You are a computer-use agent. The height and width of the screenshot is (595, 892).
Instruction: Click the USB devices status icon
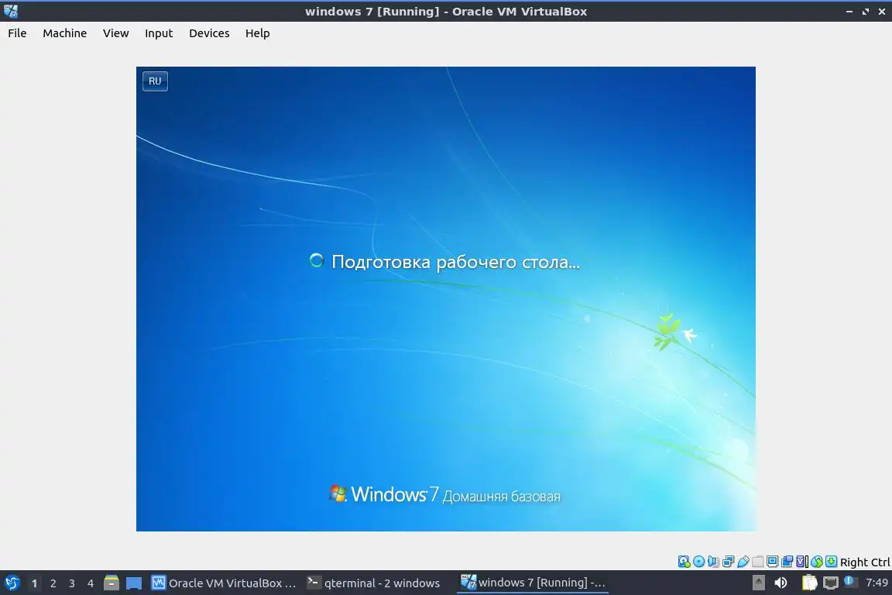click(743, 562)
